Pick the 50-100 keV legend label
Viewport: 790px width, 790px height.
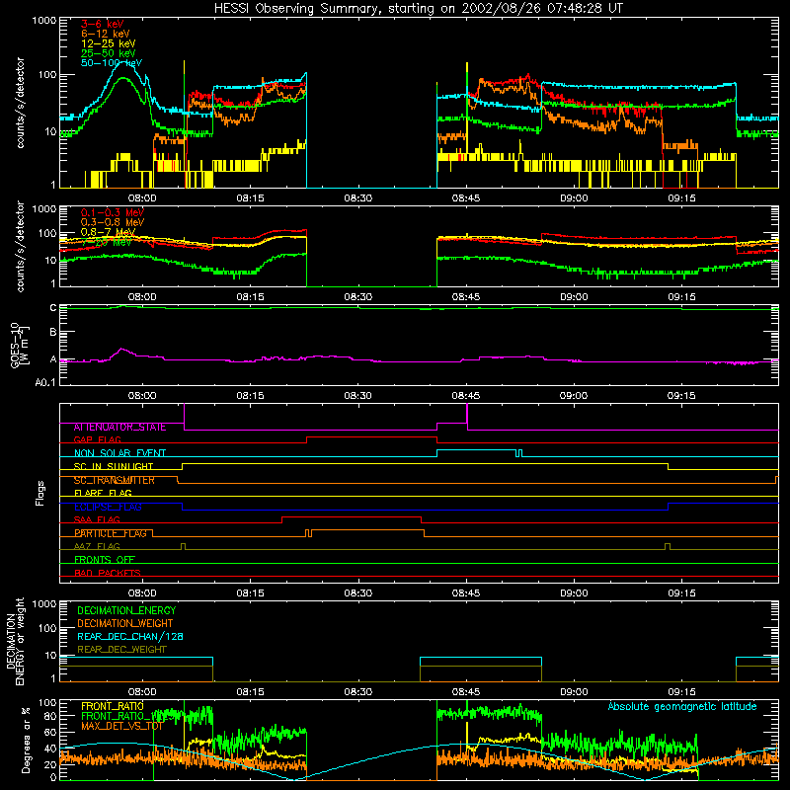coord(111,63)
